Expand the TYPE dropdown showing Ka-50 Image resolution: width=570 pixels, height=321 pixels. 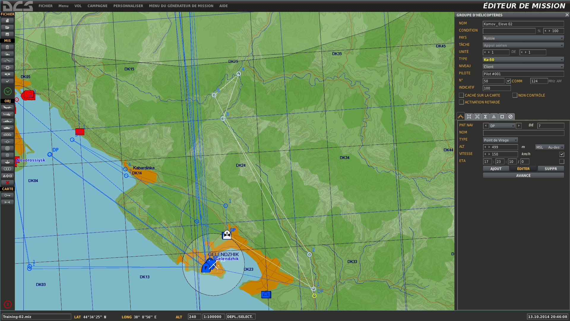[523, 59]
